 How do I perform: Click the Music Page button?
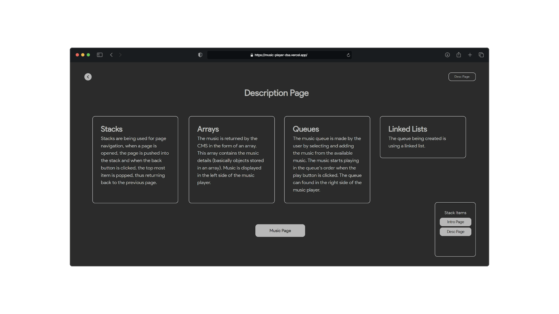point(280,231)
